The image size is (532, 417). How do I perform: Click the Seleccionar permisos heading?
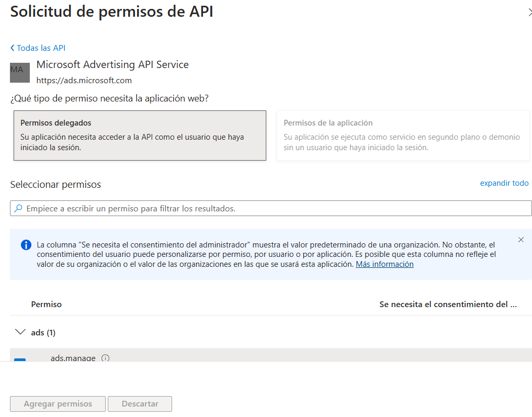point(55,185)
